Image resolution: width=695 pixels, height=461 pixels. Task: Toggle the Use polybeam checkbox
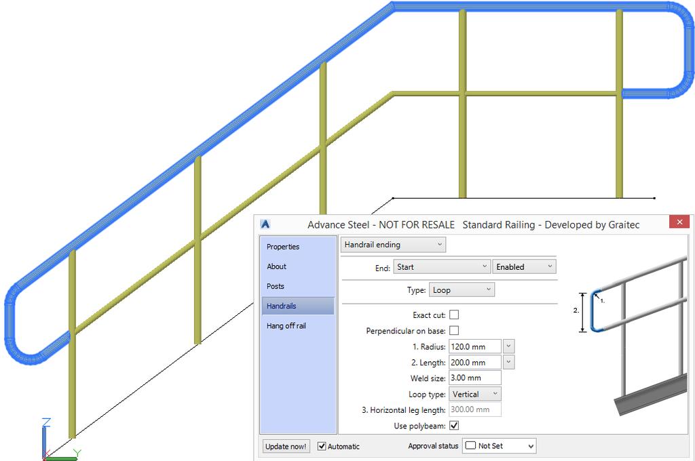coord(454,426)
